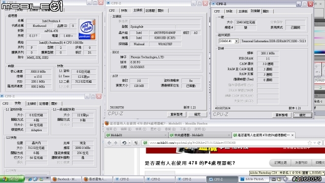The width and height of the screenshot is (325, 183).
Task: Close the 中央處理器 - Mobile01 tab
Action: pos(229,135)
